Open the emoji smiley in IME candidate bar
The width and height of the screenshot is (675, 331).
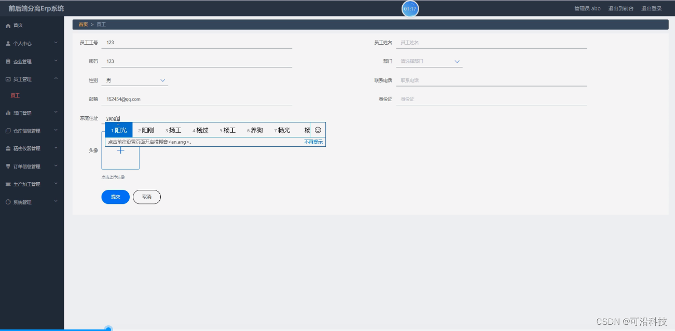318,130
